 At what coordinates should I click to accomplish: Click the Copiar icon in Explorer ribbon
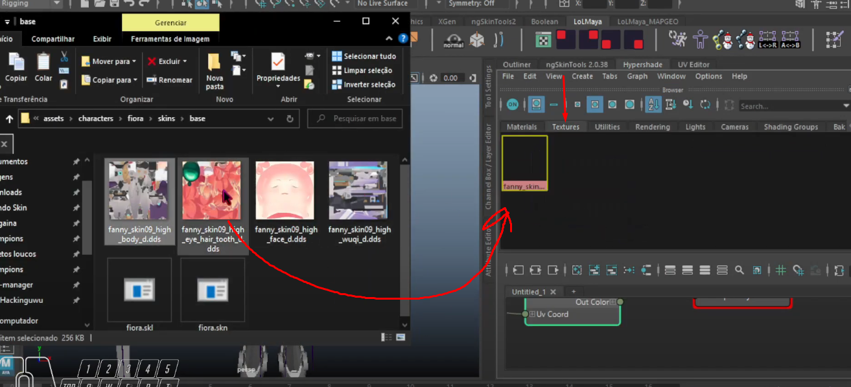coord(16,67)
